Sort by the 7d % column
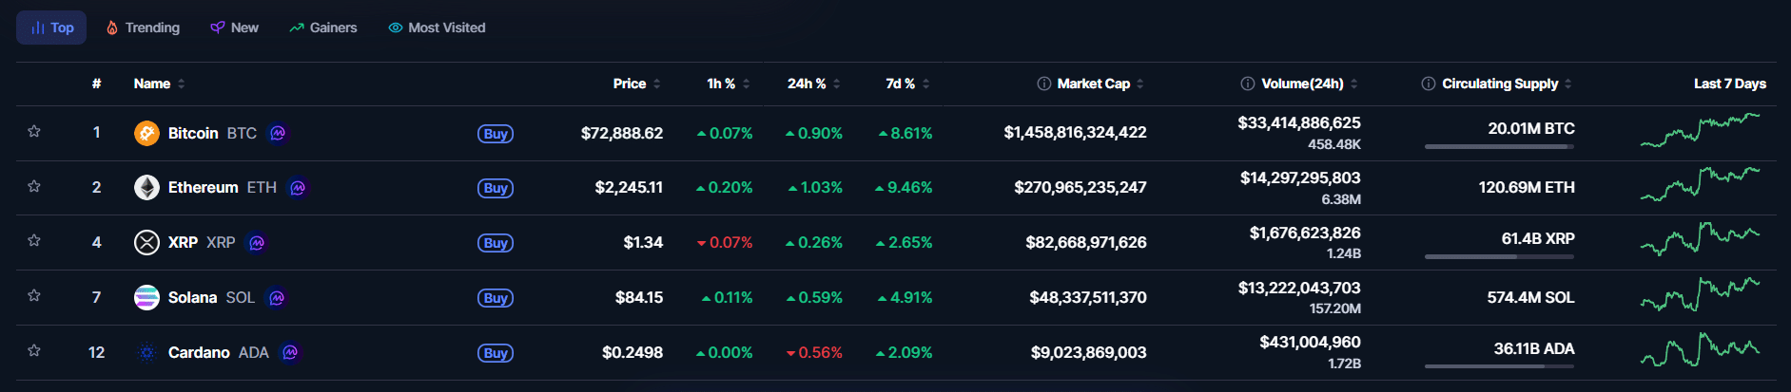The width and height of the screenshot is (1791, 392). pyautogui.click(x=906, y=84)
